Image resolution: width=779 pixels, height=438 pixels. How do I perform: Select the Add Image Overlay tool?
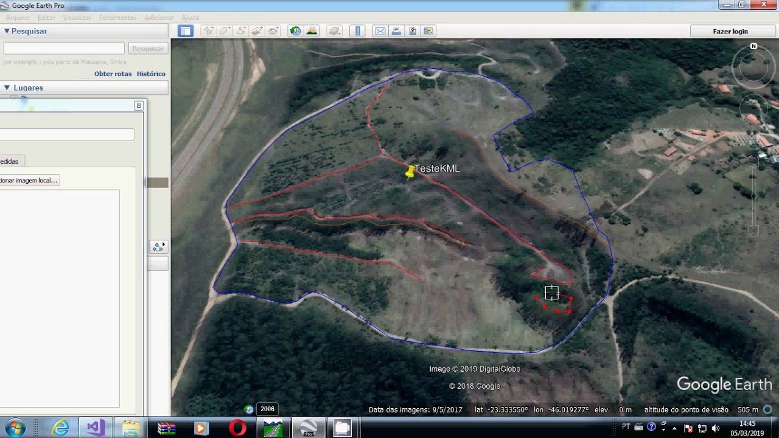click(x=257, y=31)
